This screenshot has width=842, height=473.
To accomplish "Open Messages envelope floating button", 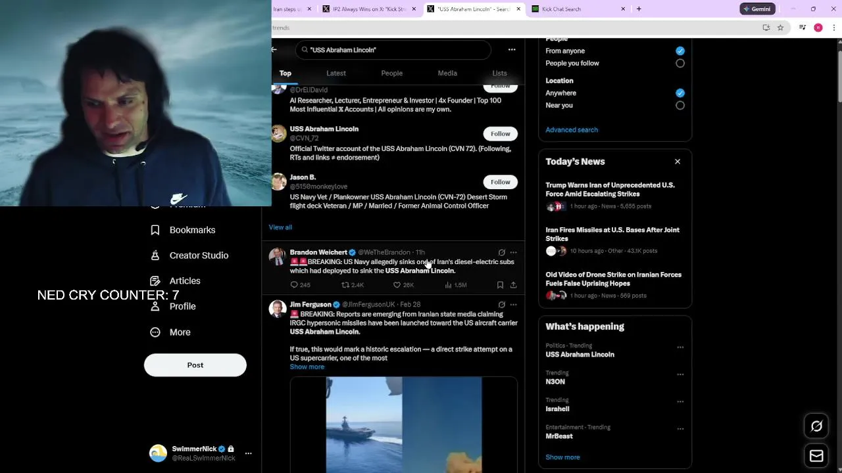I will (816, 456).
